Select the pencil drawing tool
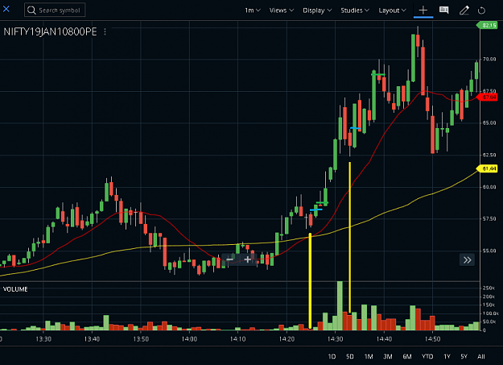The image size is (503, 365). tap(464, 10)
